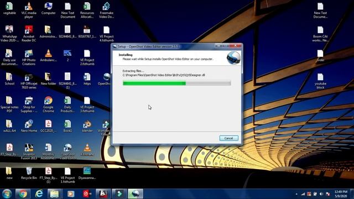354x199 pixels.
Task: Select the WhatsApp Video 2020 file icon
Action: pos(9,34)
